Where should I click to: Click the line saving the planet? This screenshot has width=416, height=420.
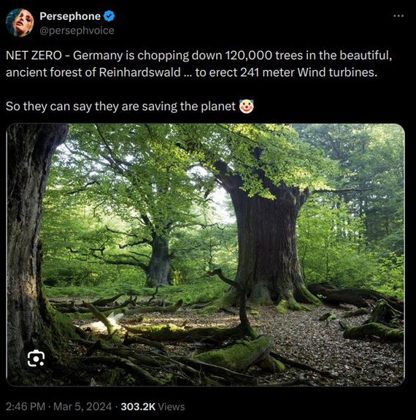(189, 107)
